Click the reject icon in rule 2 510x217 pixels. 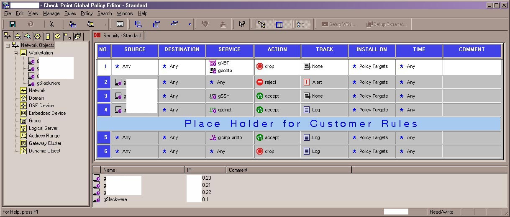pyautogui.click(x=260, y=82)
